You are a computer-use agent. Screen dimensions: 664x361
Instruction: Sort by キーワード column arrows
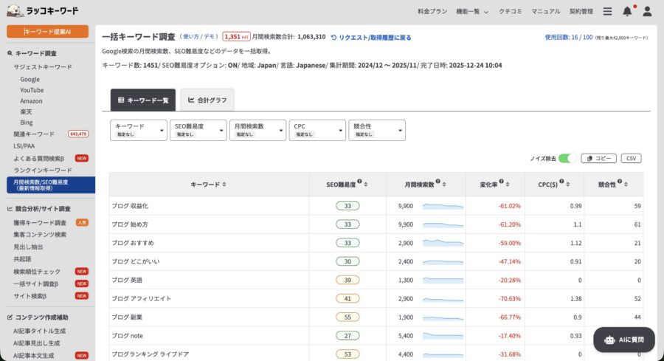(224, 185)
